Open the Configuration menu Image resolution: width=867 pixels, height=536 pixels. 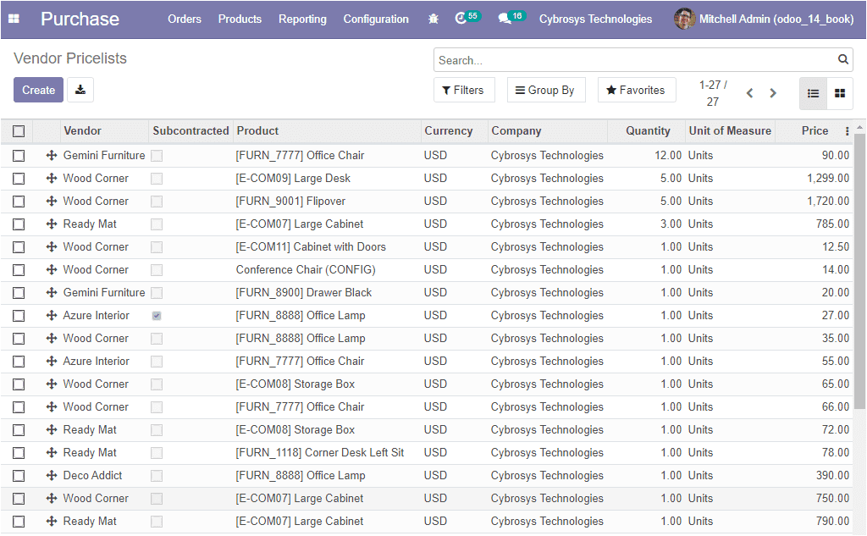point(376,19)
